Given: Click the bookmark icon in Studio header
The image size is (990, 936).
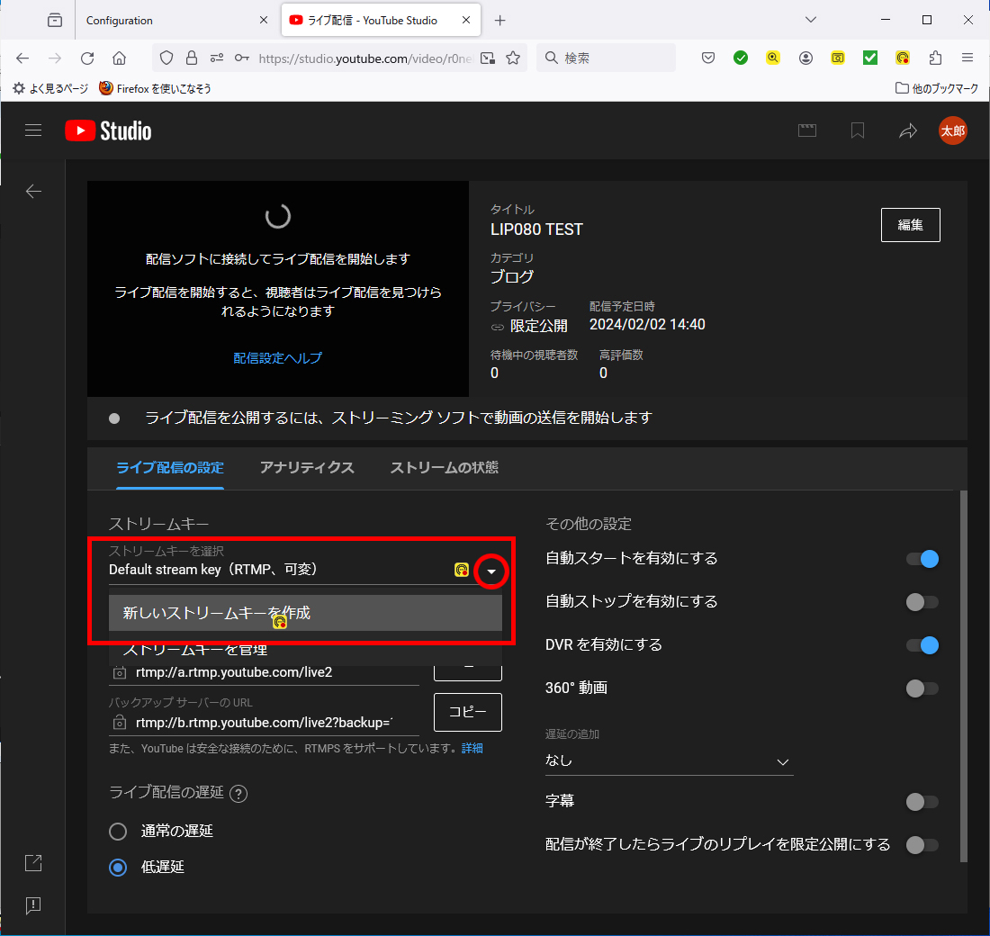Looking at the screenshot, I should coord(858,130).
